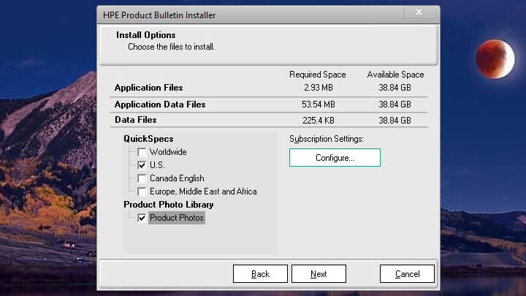Click the Subscription Settings label
526x296 pixels.
[x=326, y=139]
